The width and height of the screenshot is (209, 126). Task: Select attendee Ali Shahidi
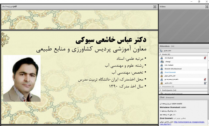click(x=169, y=58)
